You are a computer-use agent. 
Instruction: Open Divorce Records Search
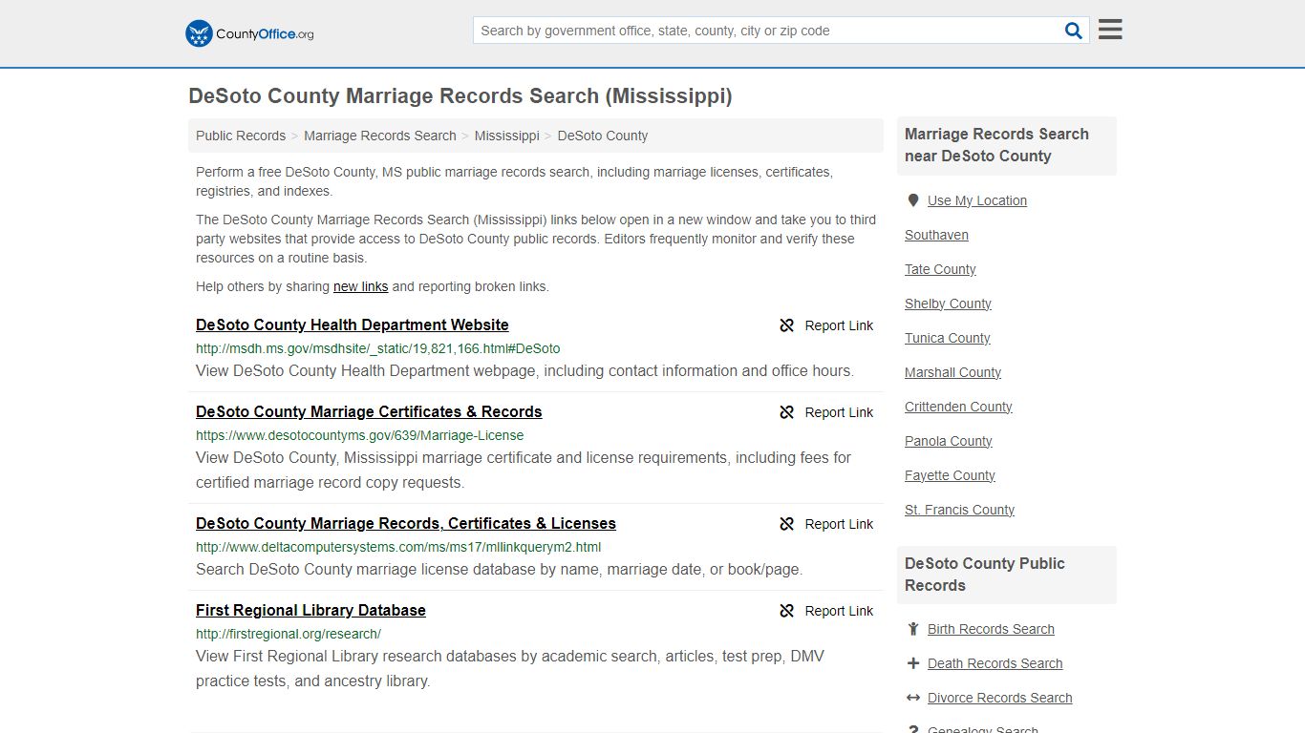[x=999, y=698]
